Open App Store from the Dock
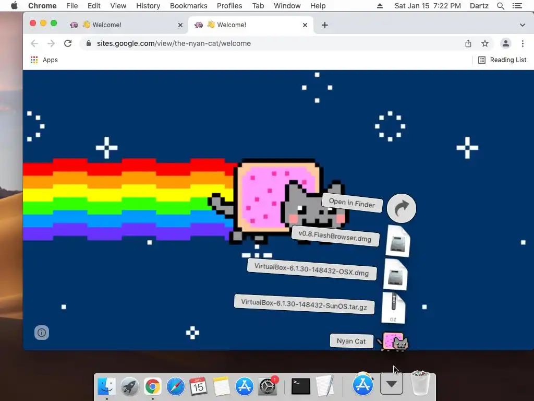This screenshot has width=534, height=401. 244,386
